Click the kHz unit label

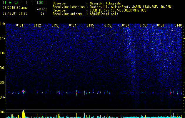(3, 24)
